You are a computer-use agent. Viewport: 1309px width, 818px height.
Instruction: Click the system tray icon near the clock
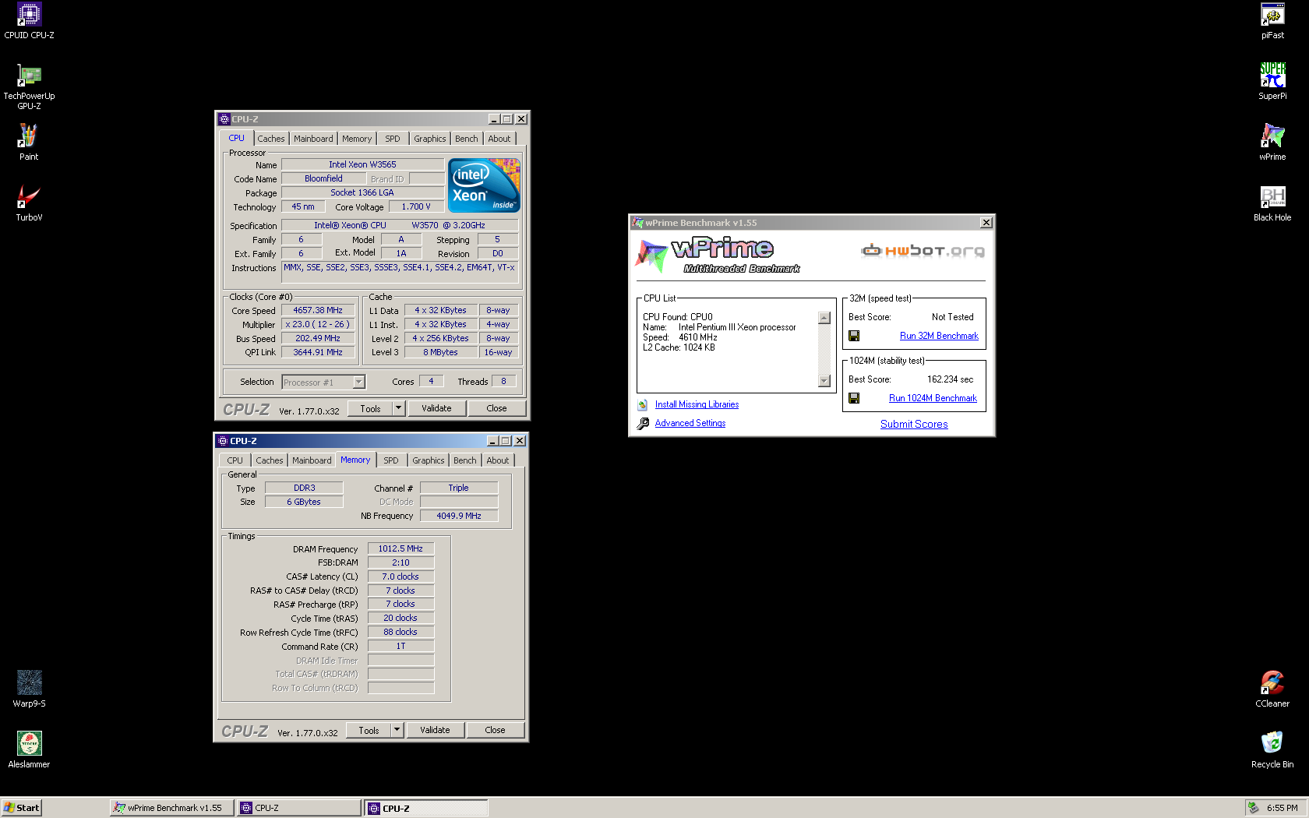click(1253, 808)
